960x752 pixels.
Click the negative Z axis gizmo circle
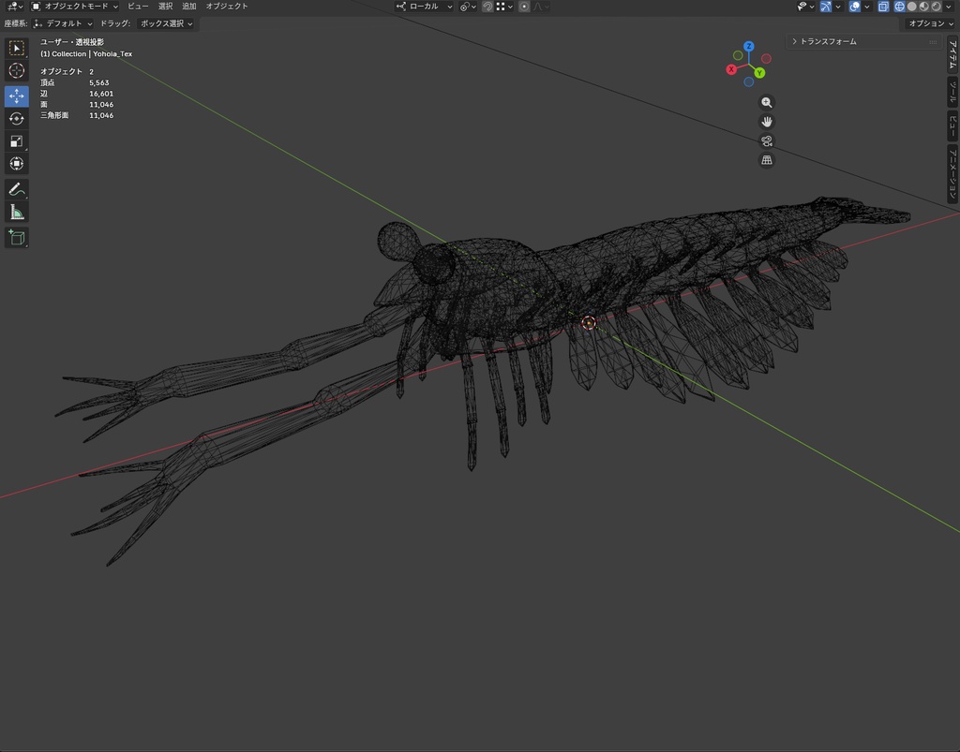(749, 81)
